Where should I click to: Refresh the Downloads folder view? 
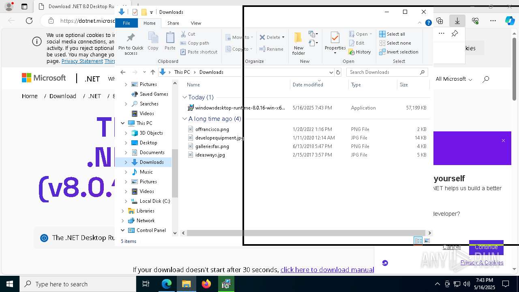[338, 72]
